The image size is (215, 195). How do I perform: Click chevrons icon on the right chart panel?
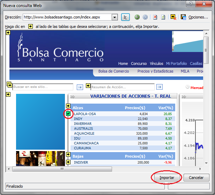click(184, 97)
